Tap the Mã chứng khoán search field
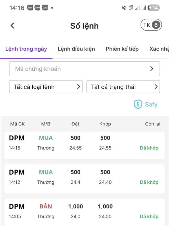Viewport: 169px width, 226px height. coord(79,69)
